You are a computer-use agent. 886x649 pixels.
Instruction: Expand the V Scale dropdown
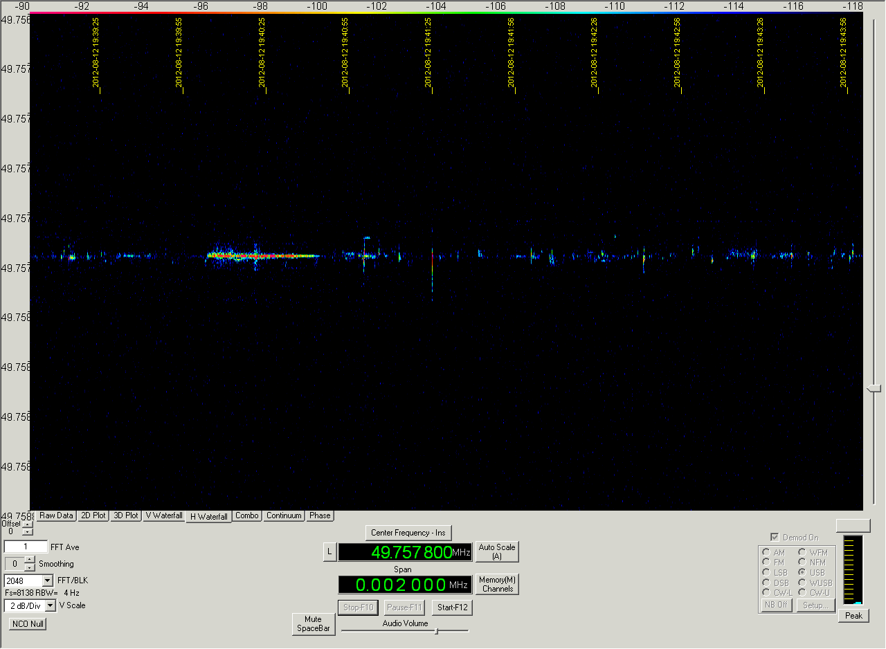tap(51, 605)
